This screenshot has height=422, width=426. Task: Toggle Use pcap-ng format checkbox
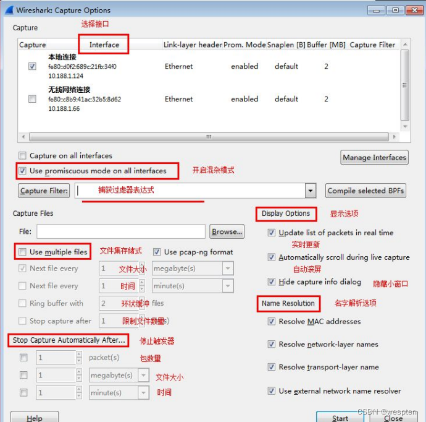click(x=157, y=252)
